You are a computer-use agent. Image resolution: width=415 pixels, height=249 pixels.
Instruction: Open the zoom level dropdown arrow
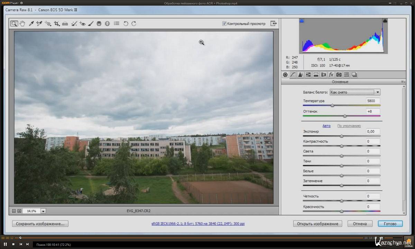(x=43, y=211)
